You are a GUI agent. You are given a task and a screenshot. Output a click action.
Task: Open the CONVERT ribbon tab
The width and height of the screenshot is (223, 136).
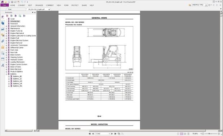[x=22, y=5]
